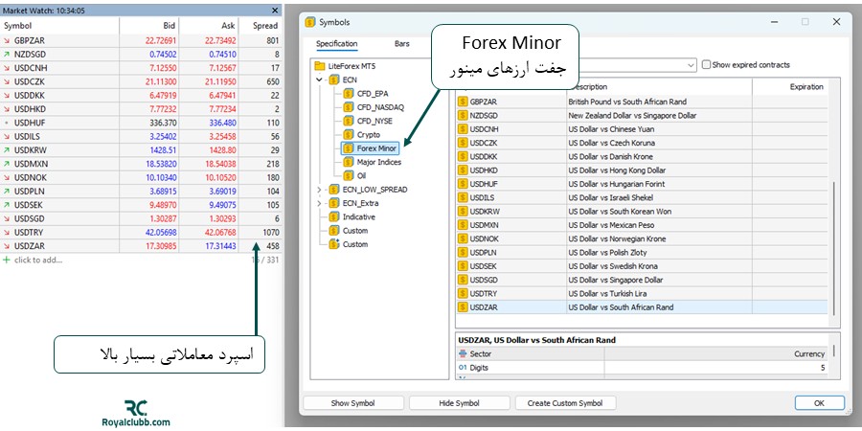862x431 pixels.
Task: Click the Major Indices folder icon
Action: pyautogui.click(x=349, y=163)
